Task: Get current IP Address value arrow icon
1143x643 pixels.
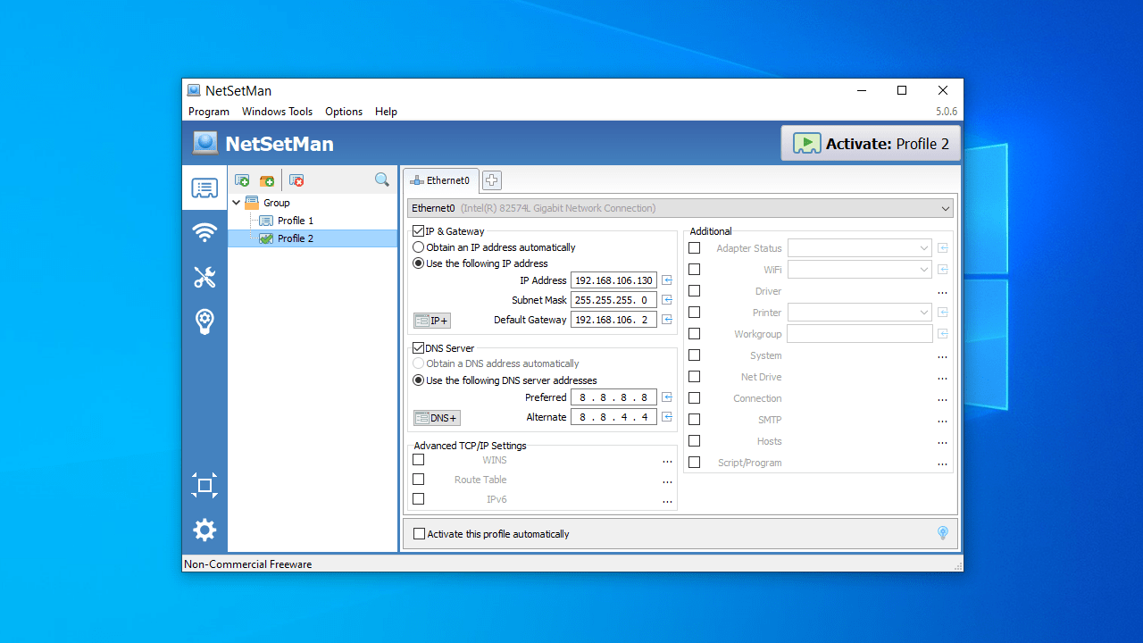Action: (x=667, y=280)
